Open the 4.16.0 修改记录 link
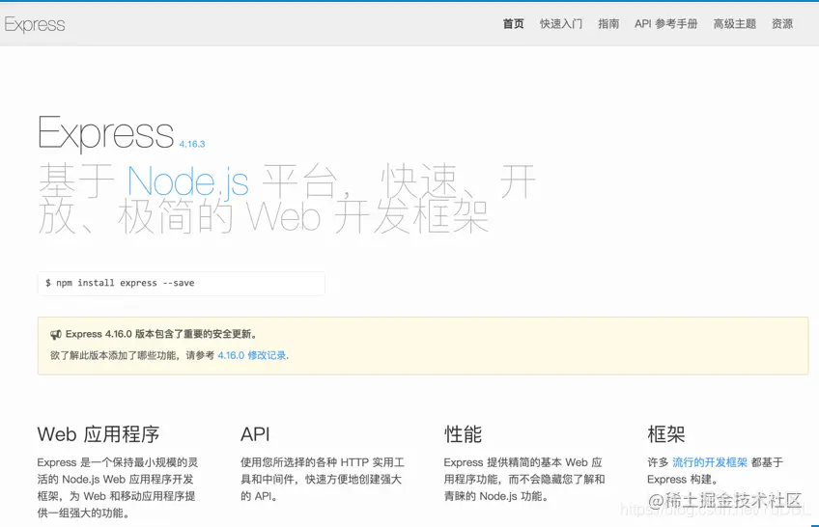The width and height of the screenshot is (819, 527). click(252, 355)
